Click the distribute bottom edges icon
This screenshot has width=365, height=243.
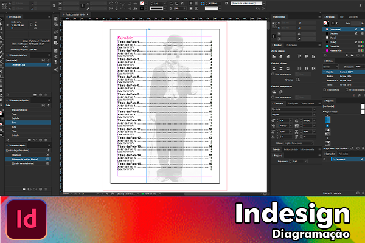(x=288, y=69)
